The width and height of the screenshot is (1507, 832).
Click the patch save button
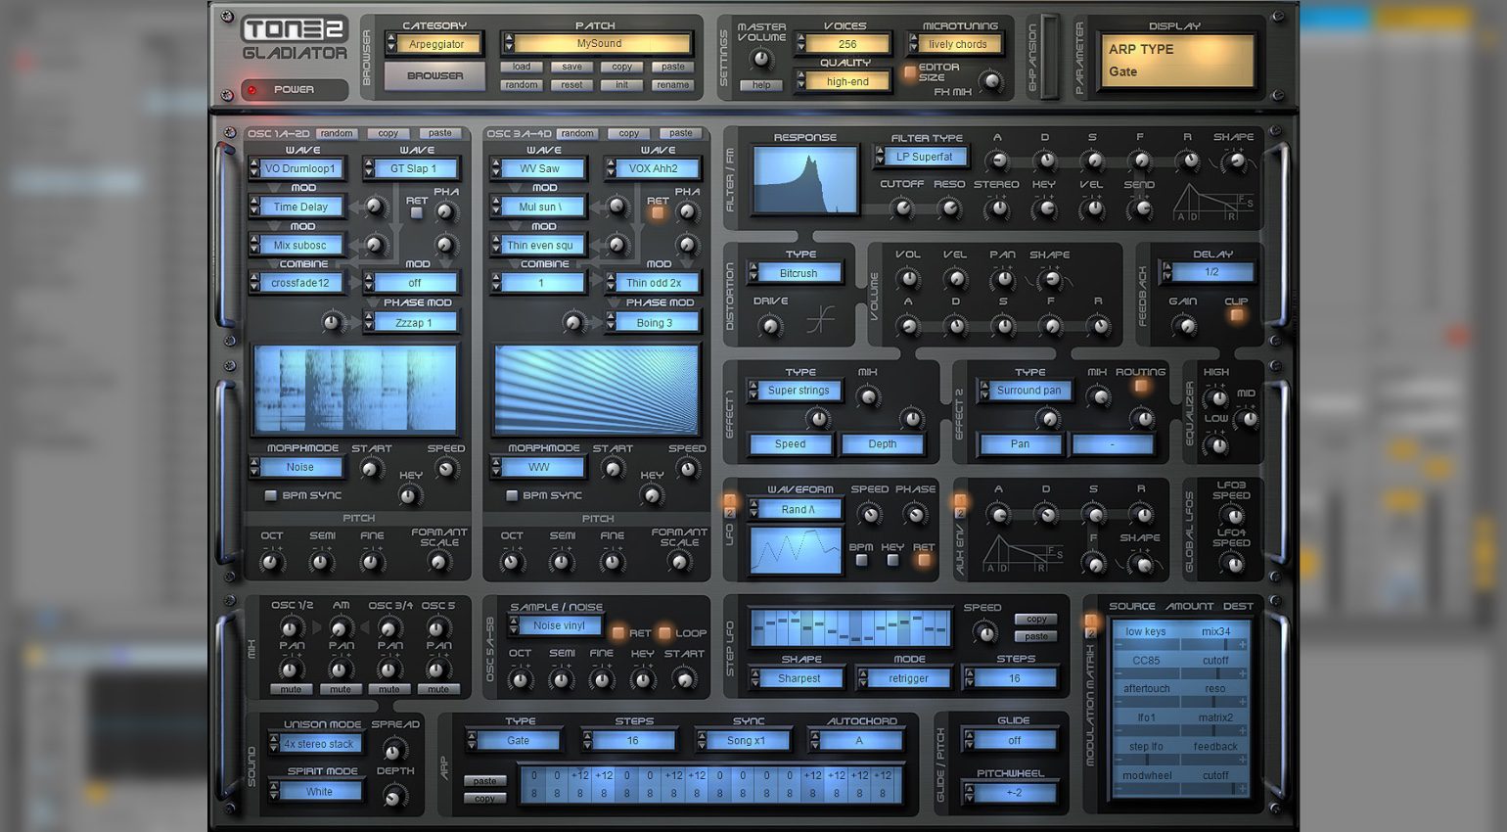[571, 67]
